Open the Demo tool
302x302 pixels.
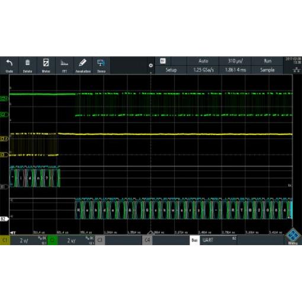click(101, 63)
